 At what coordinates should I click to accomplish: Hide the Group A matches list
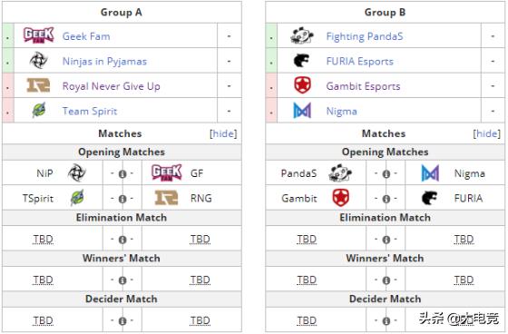coord(223,133)
